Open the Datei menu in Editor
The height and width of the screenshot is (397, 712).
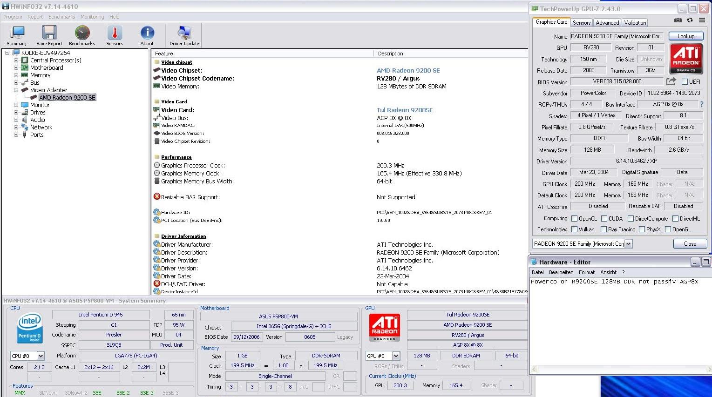click(538, 272)
